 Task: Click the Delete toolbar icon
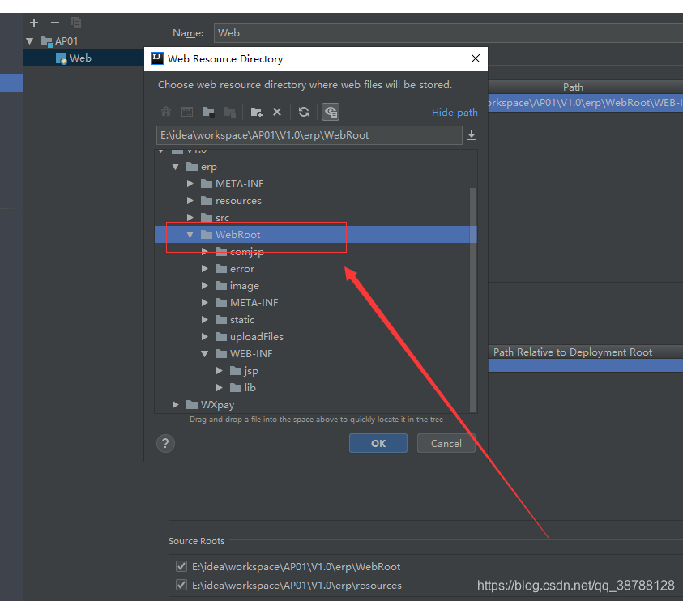pos(277,112)
